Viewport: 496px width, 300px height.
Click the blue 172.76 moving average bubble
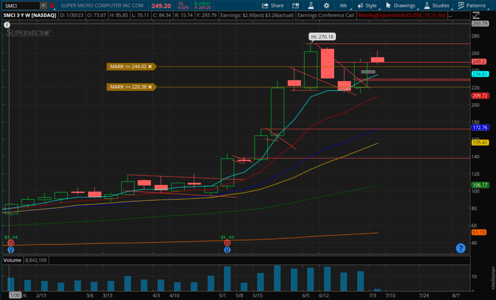[480, 128]
